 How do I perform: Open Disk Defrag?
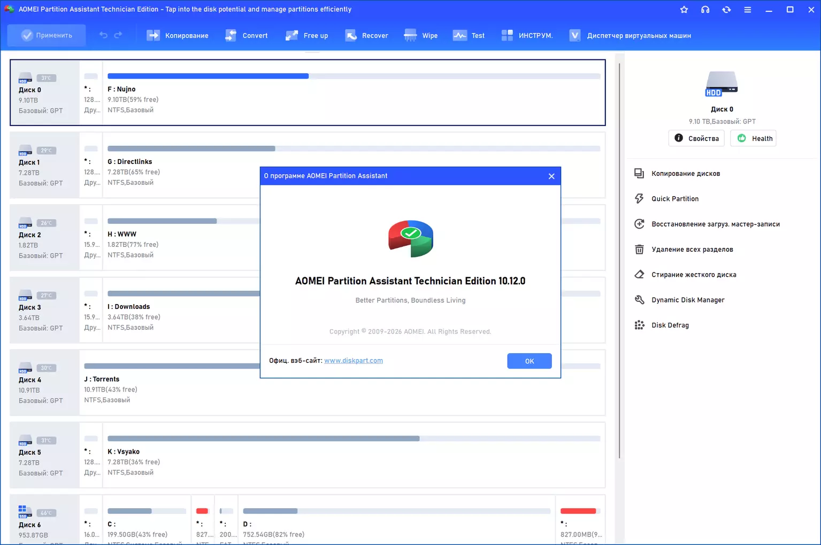tap(662, 325)
